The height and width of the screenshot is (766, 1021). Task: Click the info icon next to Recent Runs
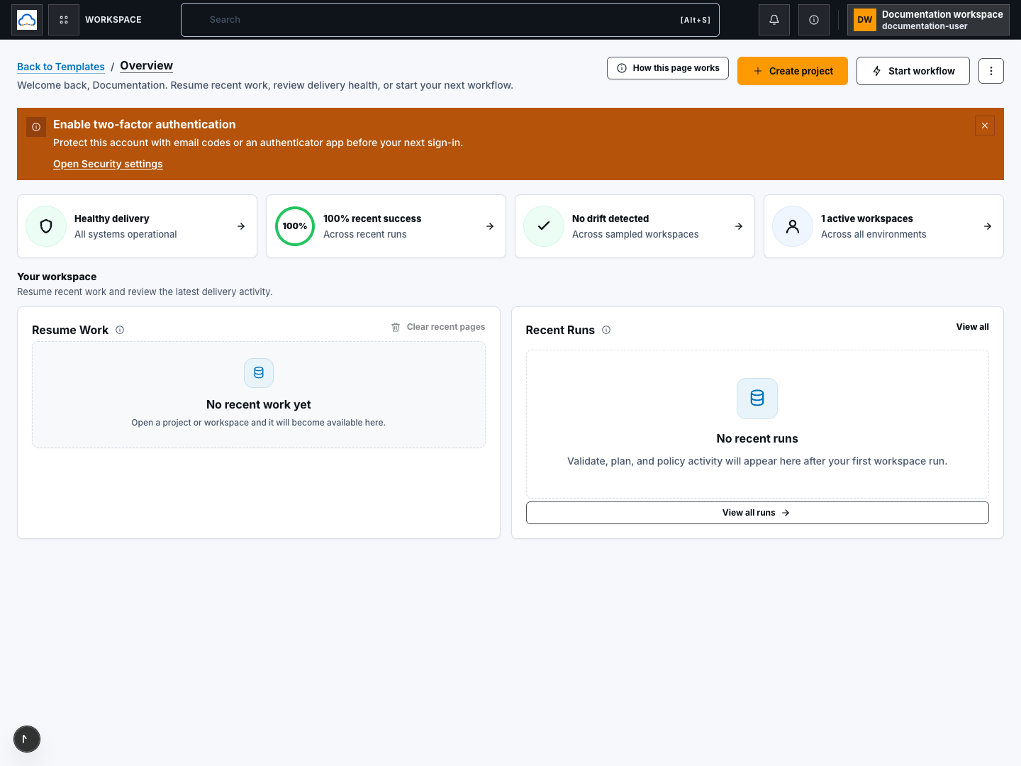click(606, 330)
